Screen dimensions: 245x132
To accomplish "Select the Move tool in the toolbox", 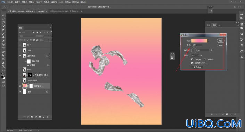I will click(3, 15).
